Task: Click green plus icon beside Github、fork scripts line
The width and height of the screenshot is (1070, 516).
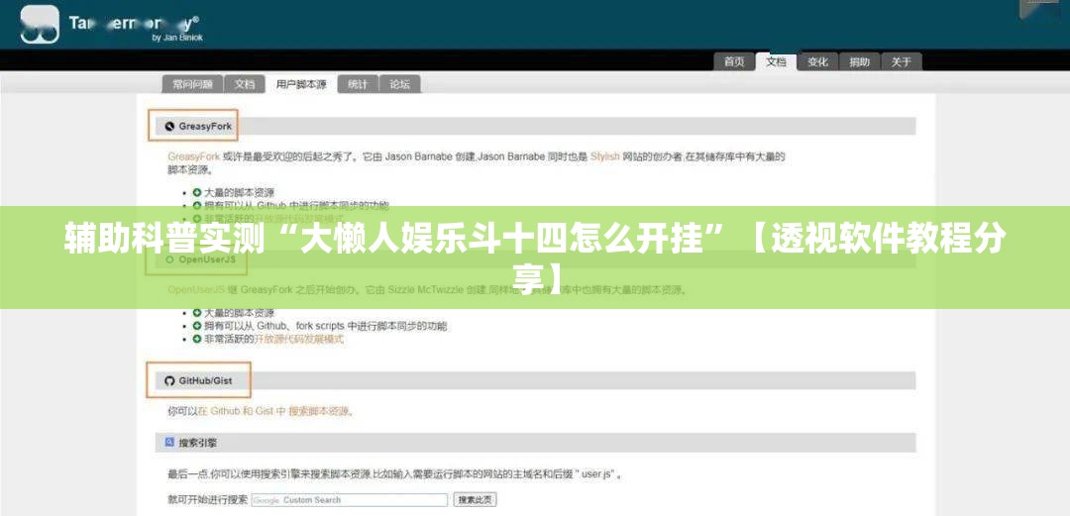Action: coord(196,326)
